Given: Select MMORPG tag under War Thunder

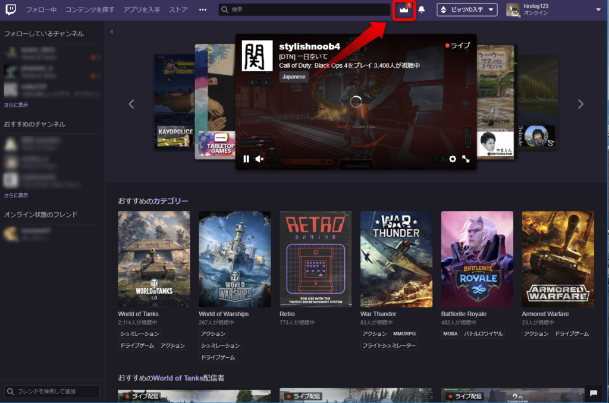Looking at the screenshot, I should click(x=404, y=334).
